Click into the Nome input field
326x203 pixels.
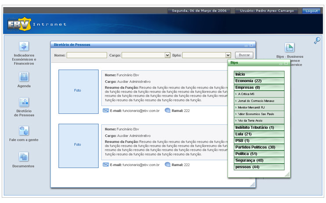click(86, 55)
